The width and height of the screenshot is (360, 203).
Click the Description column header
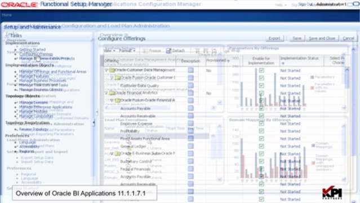click(190, 61)
